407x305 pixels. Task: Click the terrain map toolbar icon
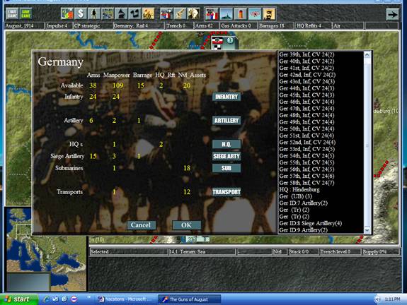tap(108, 13)
